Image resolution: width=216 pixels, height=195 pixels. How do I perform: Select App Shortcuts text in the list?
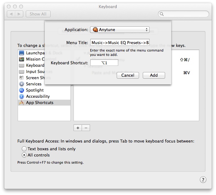point(40,103)
